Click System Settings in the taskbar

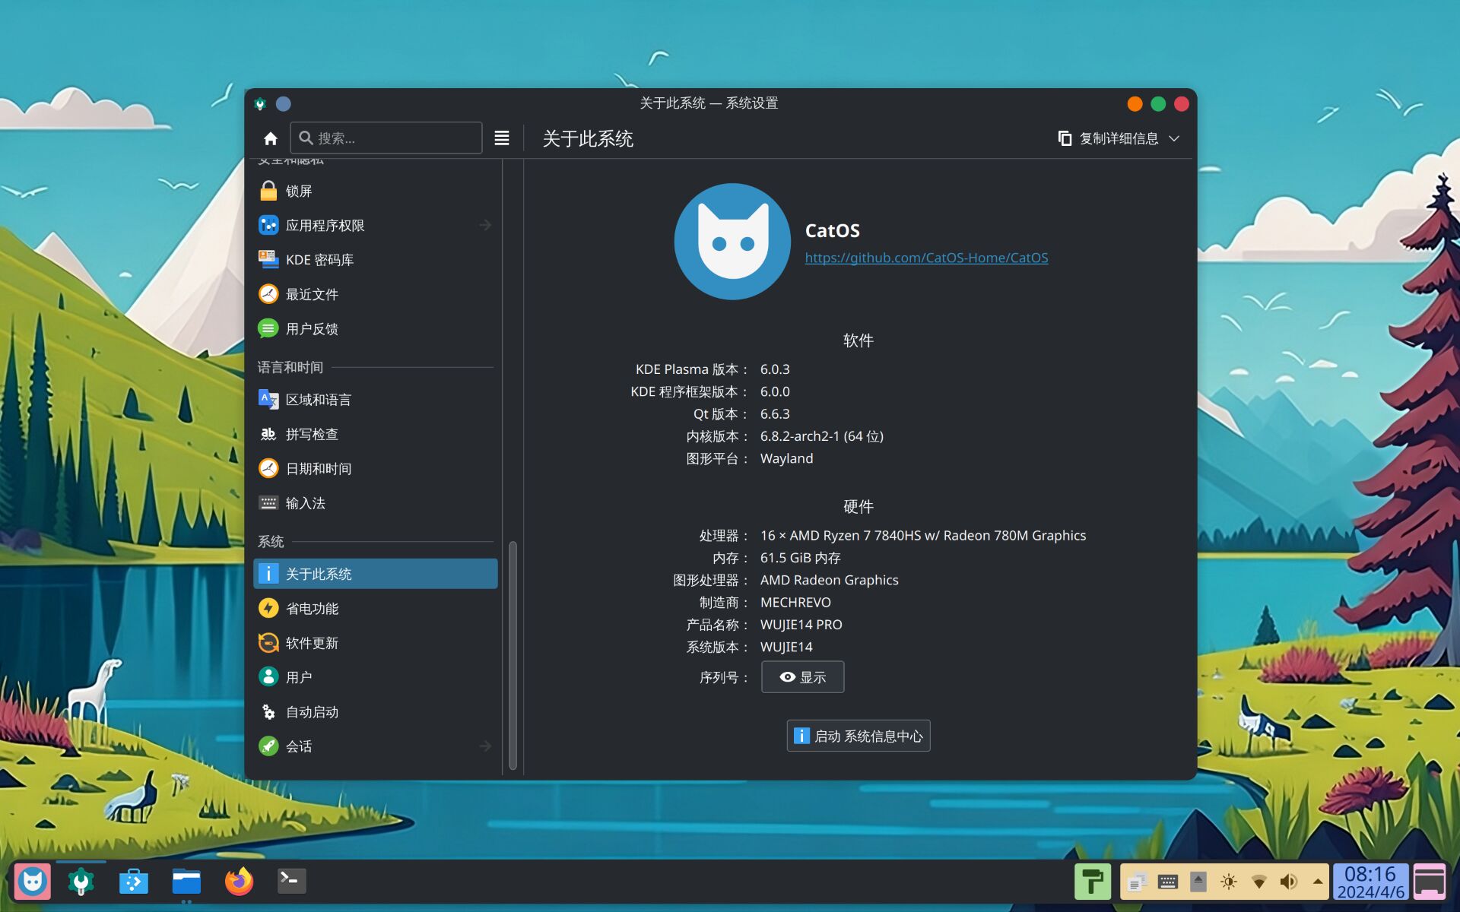click(81, 882)
